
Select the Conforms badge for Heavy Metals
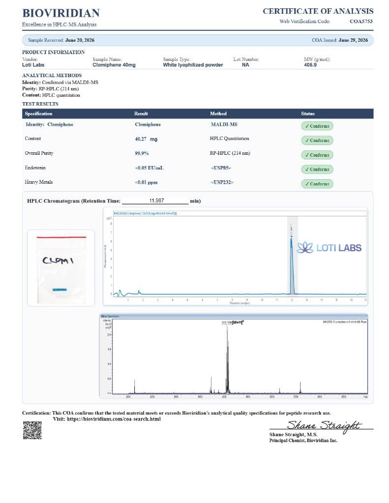pos(317,184)
